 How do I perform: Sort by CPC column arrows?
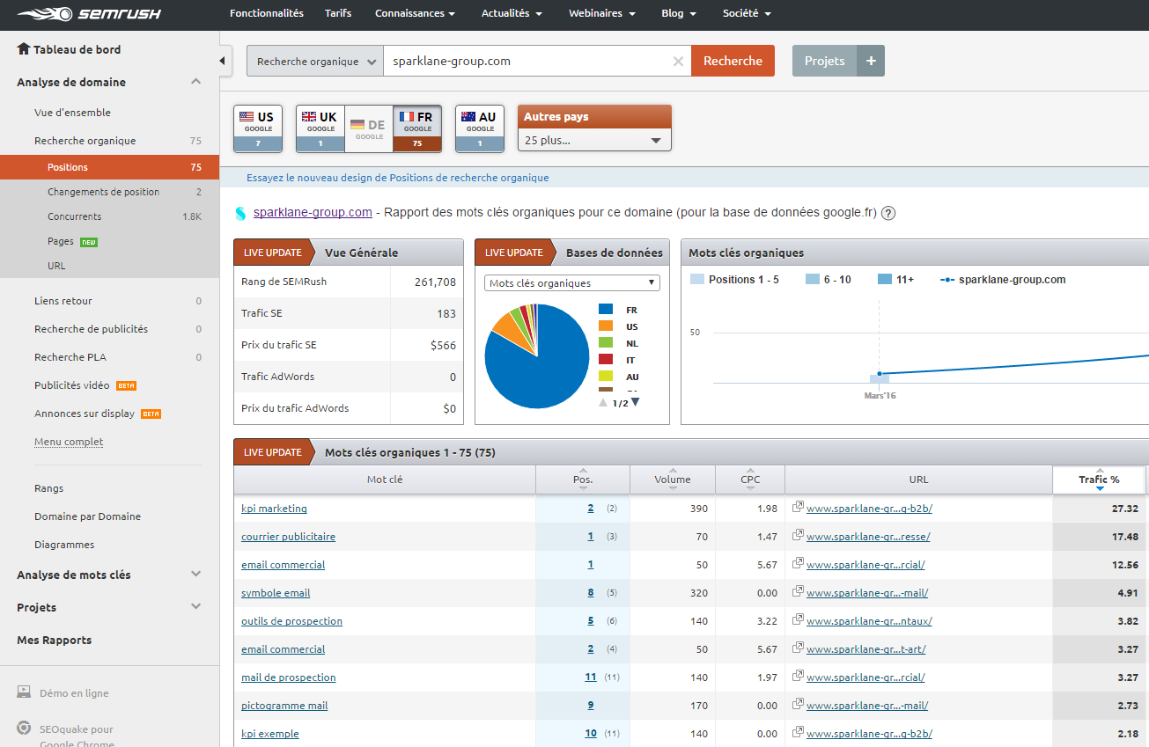tap(749, 480)
